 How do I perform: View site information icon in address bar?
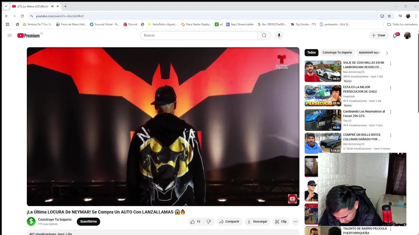coord(31,16)
